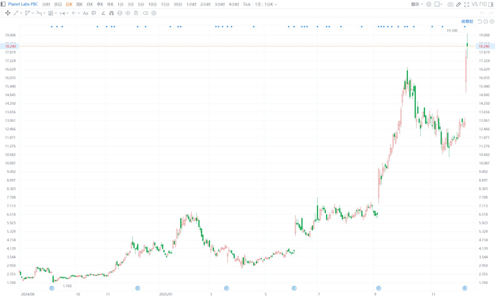This screenshot has width=495, height=301.
Task: Select the 30分 interval tab
Action: pos(178,4)
